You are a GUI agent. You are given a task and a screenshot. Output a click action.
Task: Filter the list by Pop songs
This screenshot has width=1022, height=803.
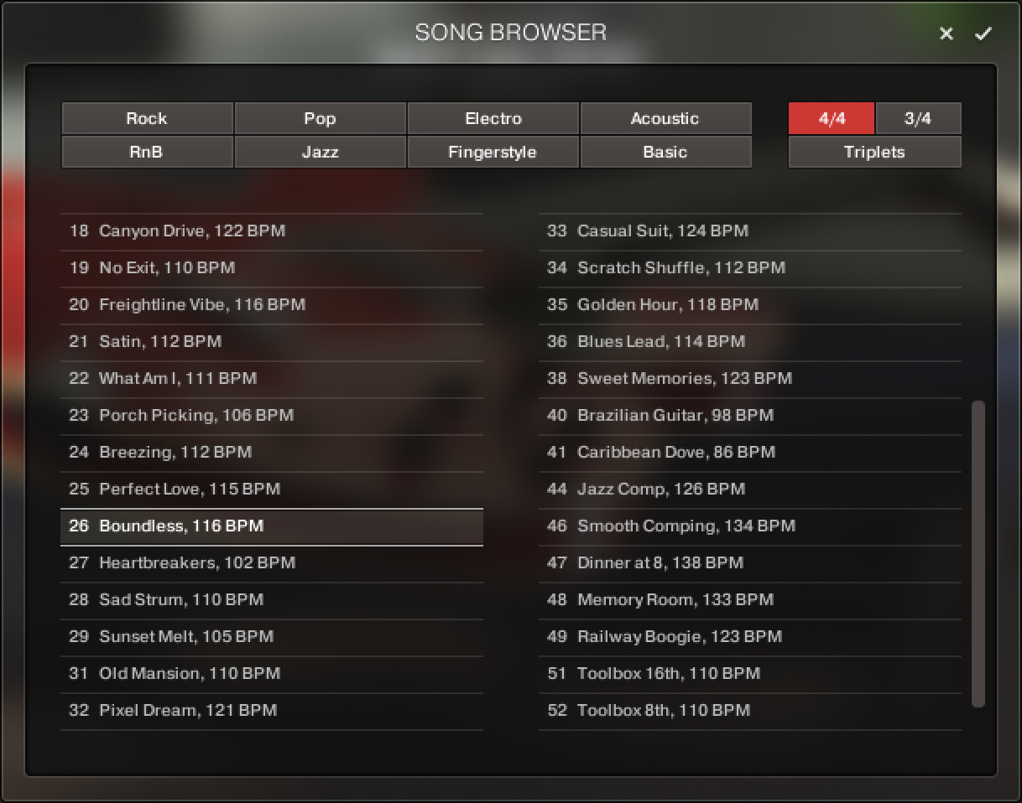pyautogui.click(x=319, y=118)
